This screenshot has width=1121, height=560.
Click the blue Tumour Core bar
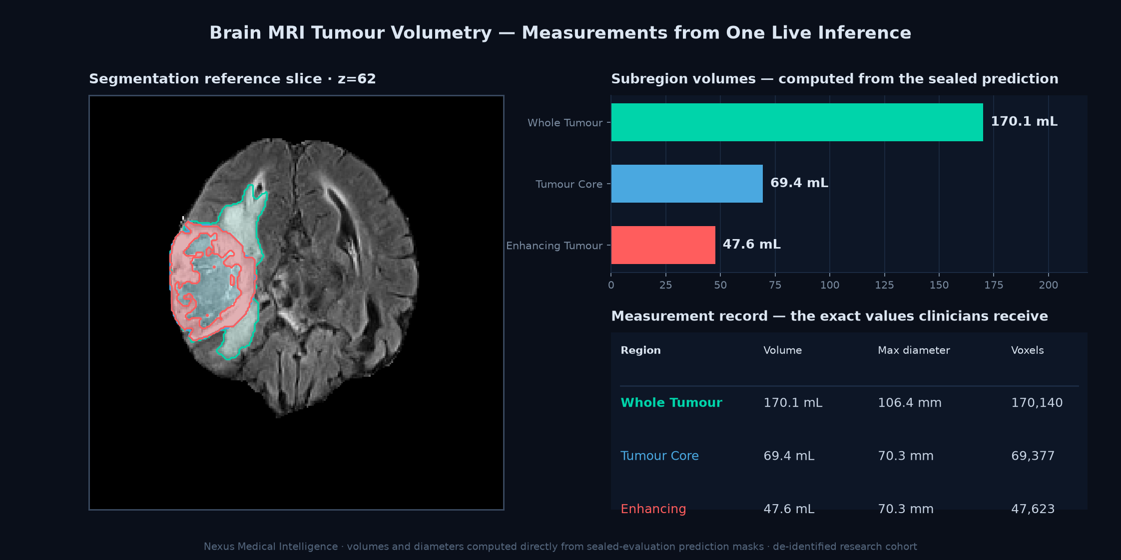click(687, 184)
